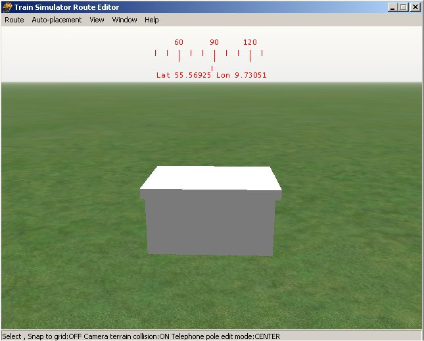Maximize the Route Editor window
Image resolution: width=424 pixels, height=341 pixels.
pos(403,7)
